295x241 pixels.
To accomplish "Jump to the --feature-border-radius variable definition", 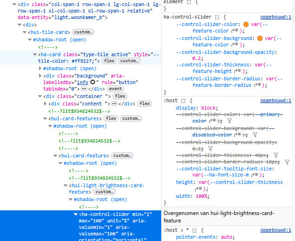I will [257, 85].
